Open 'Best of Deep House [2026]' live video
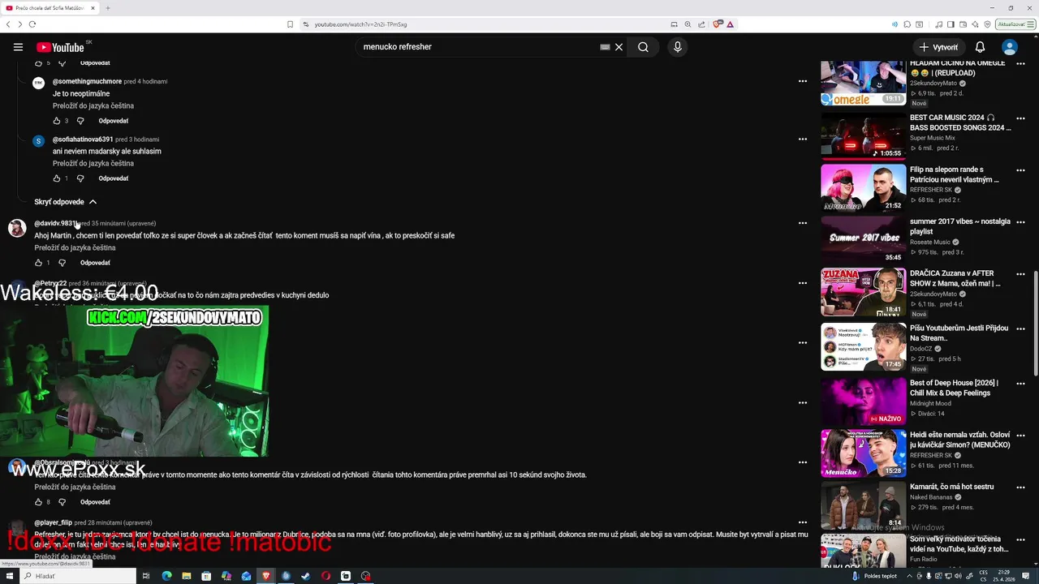This screenshot has height=584, width=1039. click(863, 402)
